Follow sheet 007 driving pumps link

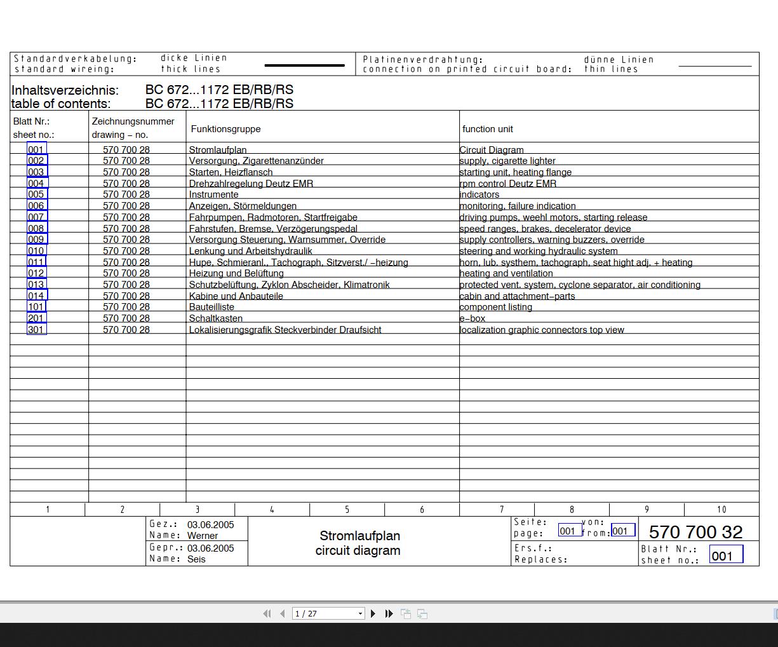(x=36, y=217)
